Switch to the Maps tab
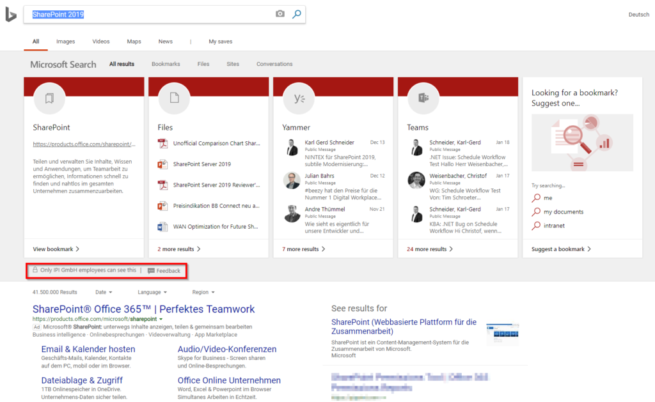Screen dimensions: 655x402 pyautogui.click(x=134, y=42)
